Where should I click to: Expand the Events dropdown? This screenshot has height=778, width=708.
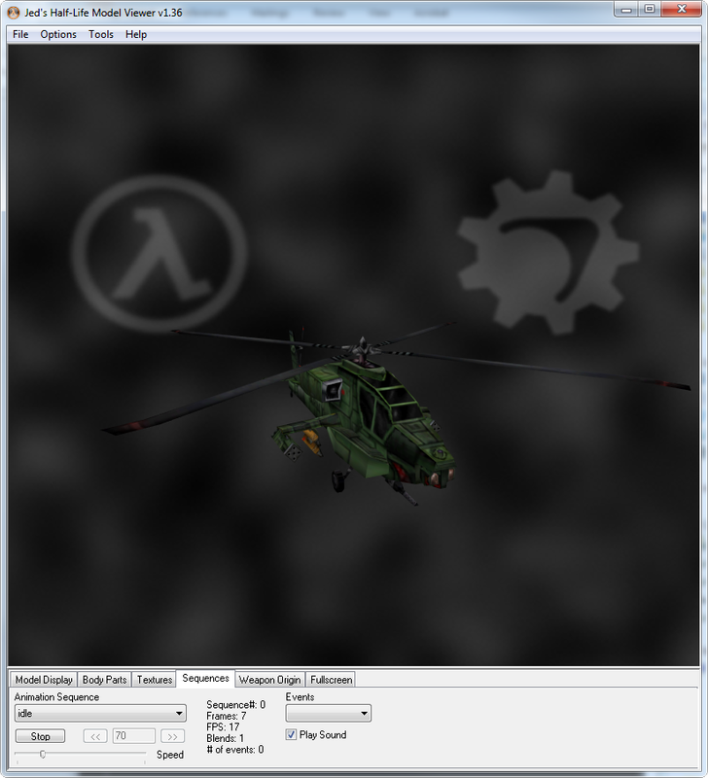329,714
